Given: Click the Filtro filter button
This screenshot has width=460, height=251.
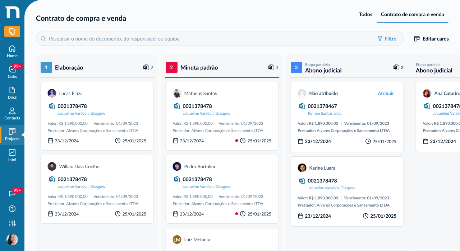Looking at the screenshot, I should tap(387, 39).
